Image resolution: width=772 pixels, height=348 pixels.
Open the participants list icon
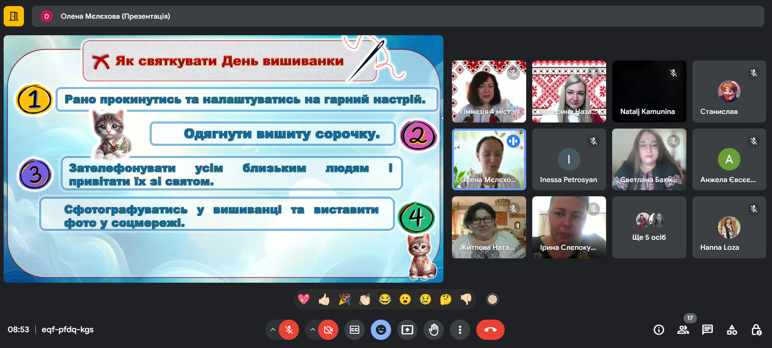(683, 330)
